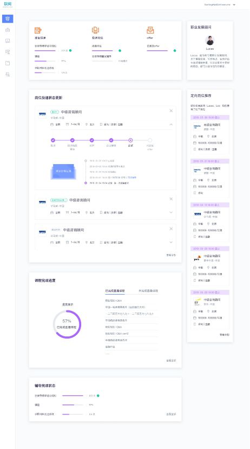Click the 职问 logo in the top-left corner
250x449 pixels.
(8, 4)
